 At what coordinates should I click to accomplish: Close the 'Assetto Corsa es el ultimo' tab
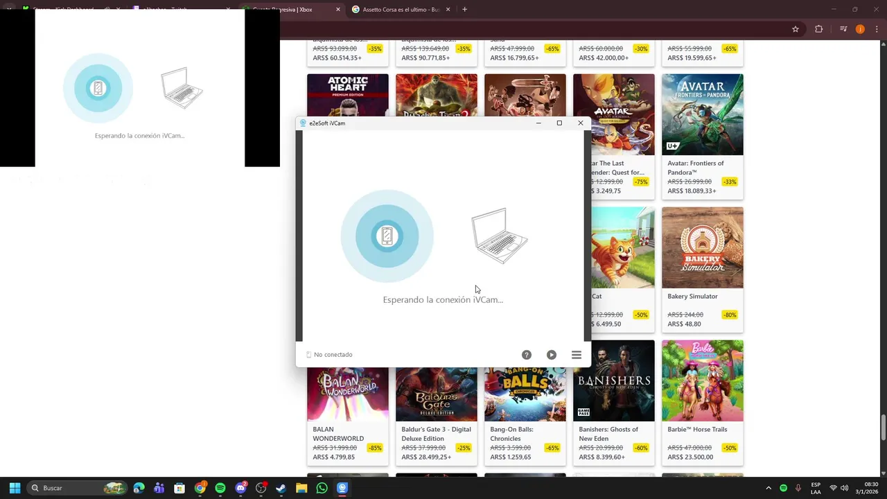click(x=448, y=10)
